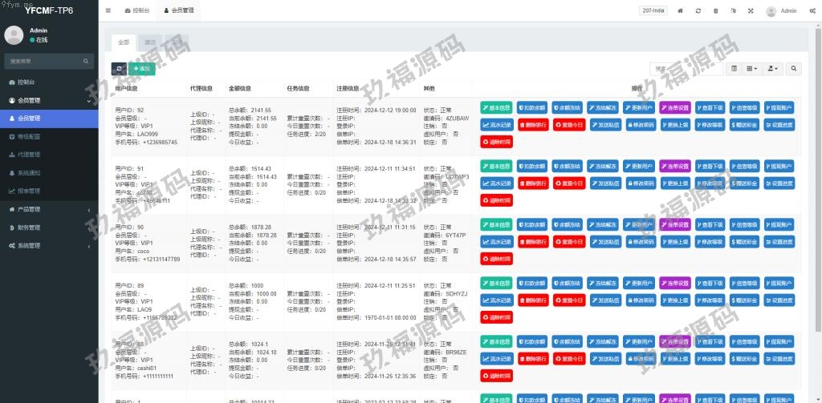Screen dimensions: 822x403
Task: Click the hamburger sidebar toggle icon
Action: (108, 11)
